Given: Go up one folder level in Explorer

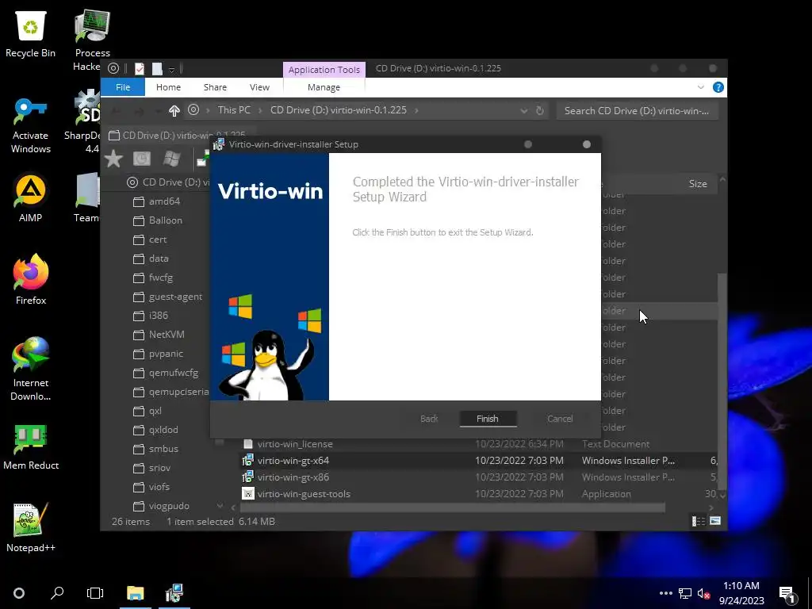Looking at the screenshot, I should coord(174,110).
